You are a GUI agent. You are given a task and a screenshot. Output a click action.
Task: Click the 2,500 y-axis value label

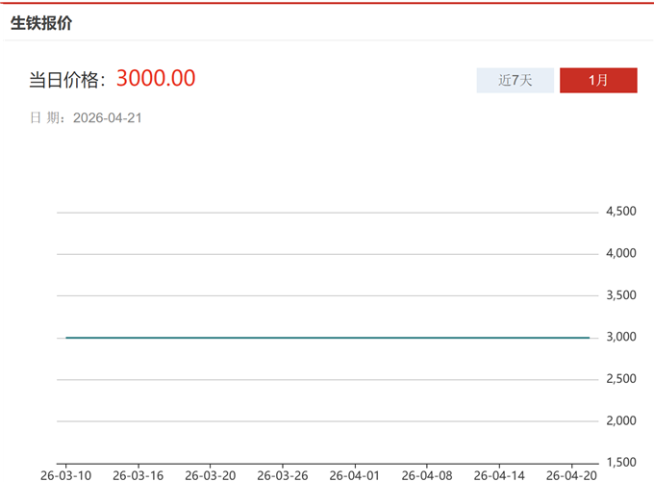(620, 379)
